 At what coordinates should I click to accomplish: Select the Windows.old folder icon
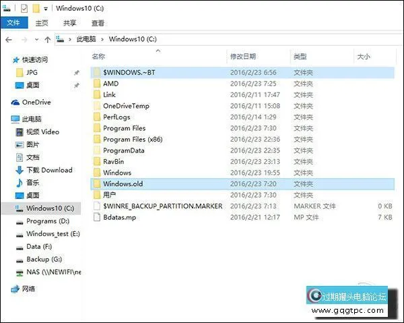pyautogui.click(x=97, y=183)
